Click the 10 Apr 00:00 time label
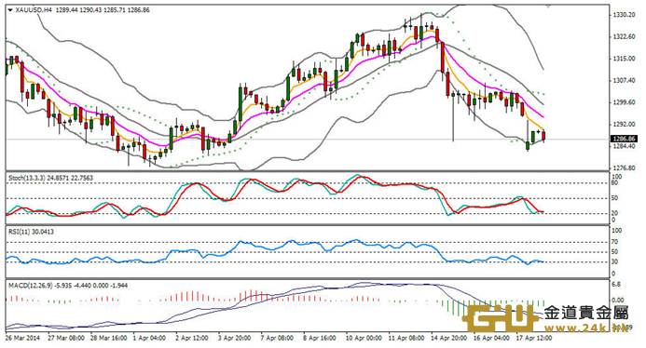 click(x=364, y=338)
